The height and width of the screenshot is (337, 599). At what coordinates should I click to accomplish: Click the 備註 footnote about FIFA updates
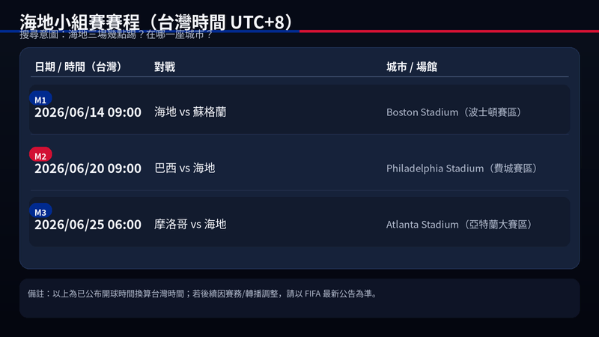[203, 294]
